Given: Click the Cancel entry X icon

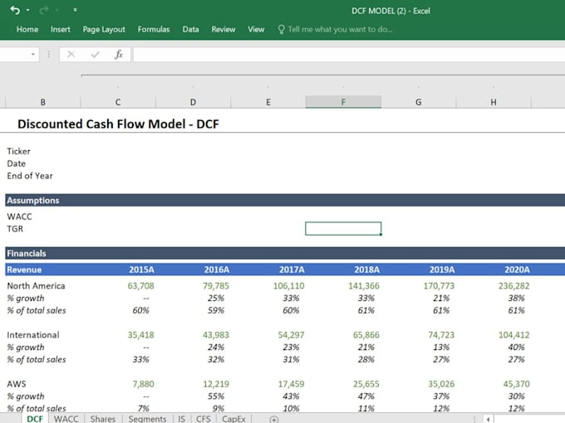Looking at the screenshot, I should (x=71, y=54).
